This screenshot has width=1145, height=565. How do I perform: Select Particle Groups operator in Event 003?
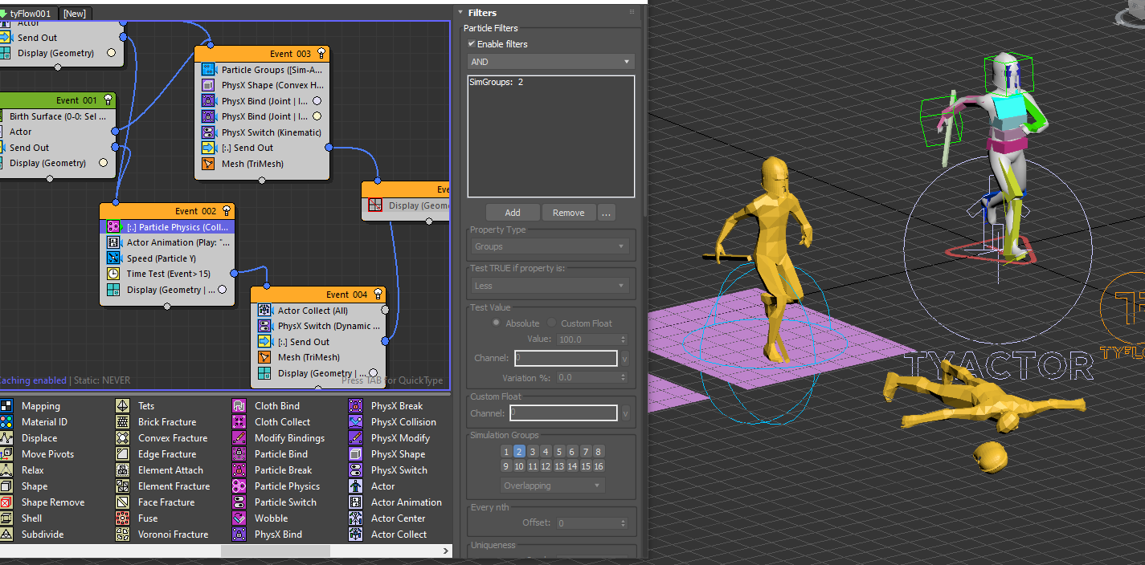(x=263, y=70)
